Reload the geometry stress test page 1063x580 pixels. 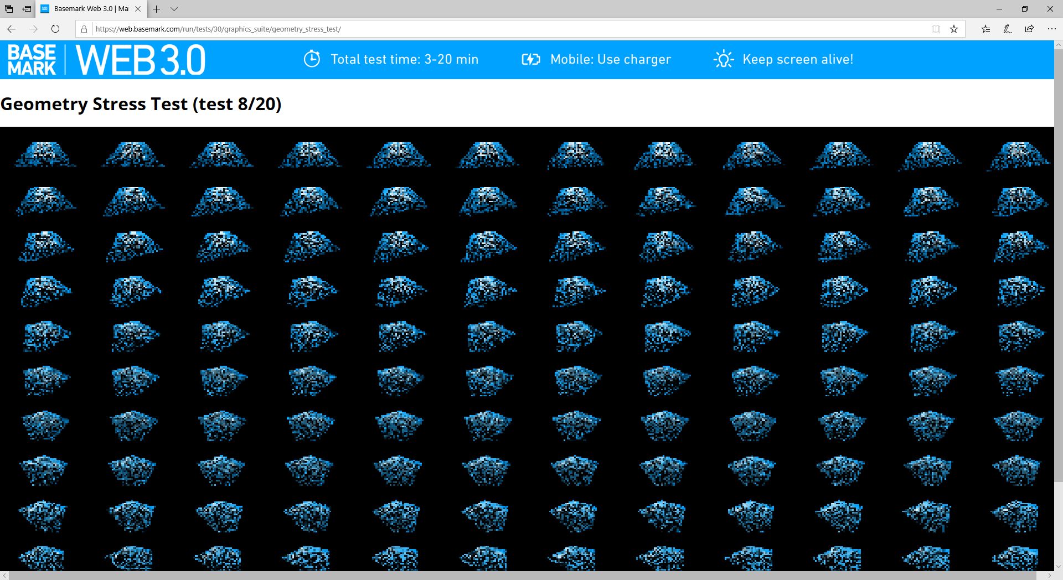[55, 29]
